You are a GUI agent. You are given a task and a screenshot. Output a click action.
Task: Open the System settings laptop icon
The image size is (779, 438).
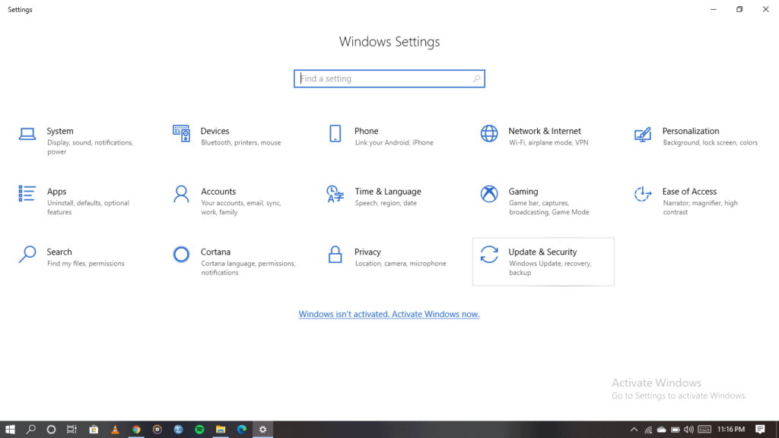[27, 134]
